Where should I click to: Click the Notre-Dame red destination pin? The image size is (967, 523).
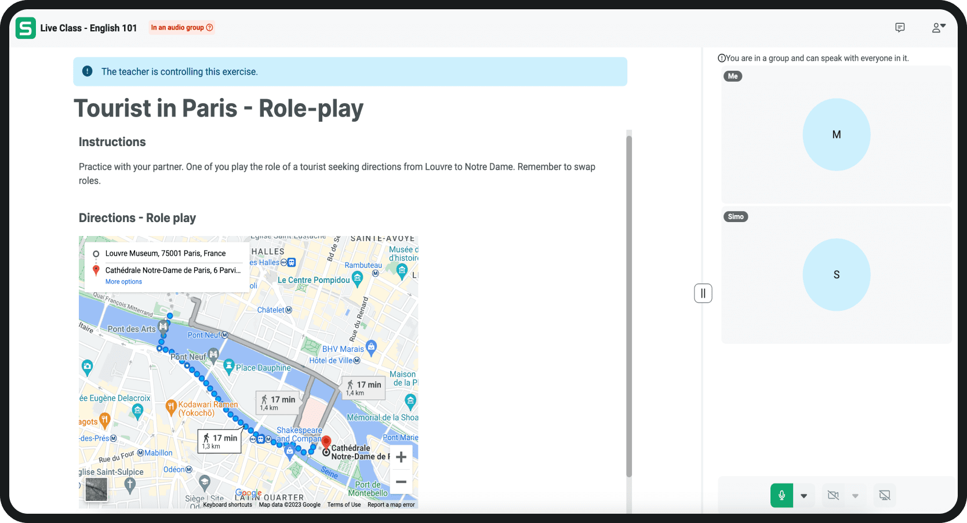tap(326, 442)
